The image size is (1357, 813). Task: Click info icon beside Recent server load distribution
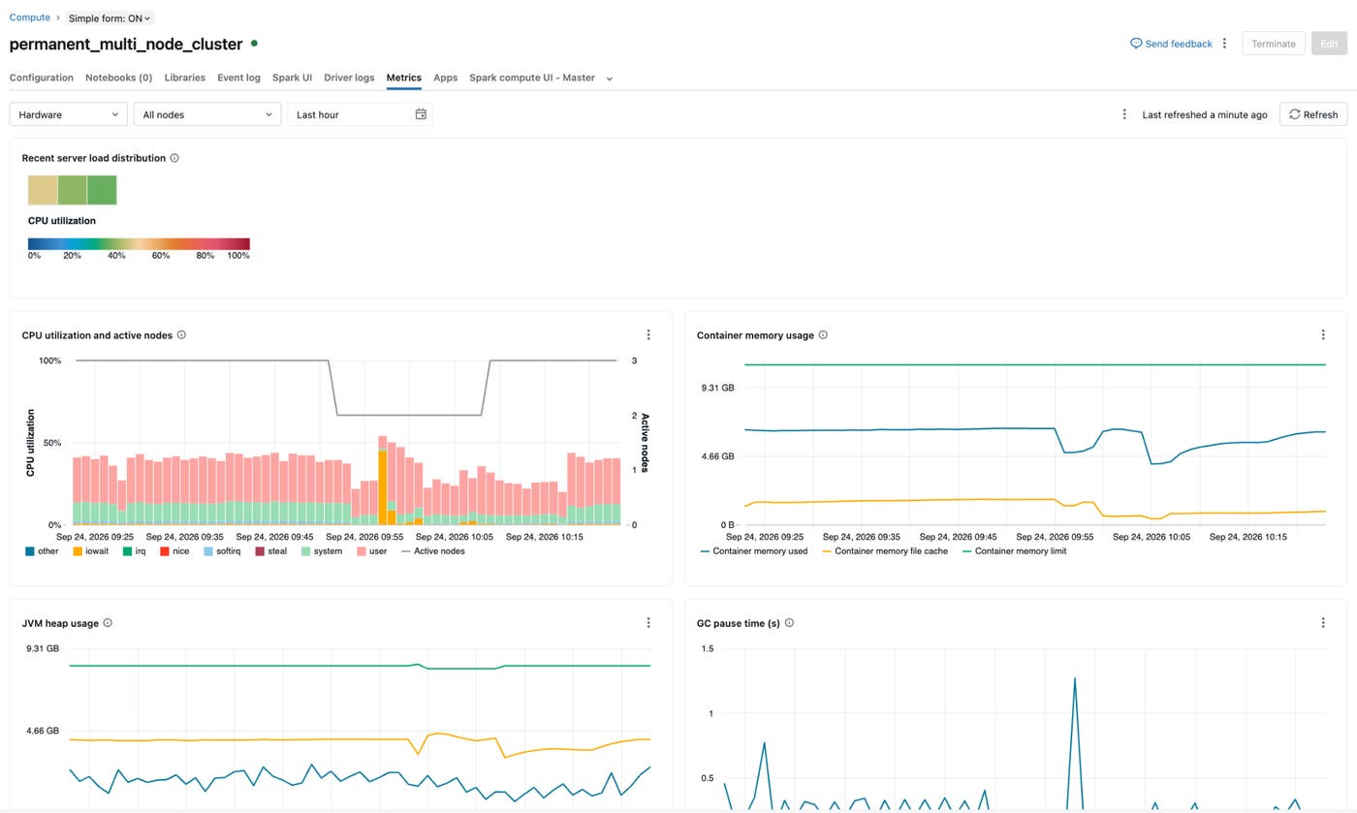click(174, 158)
